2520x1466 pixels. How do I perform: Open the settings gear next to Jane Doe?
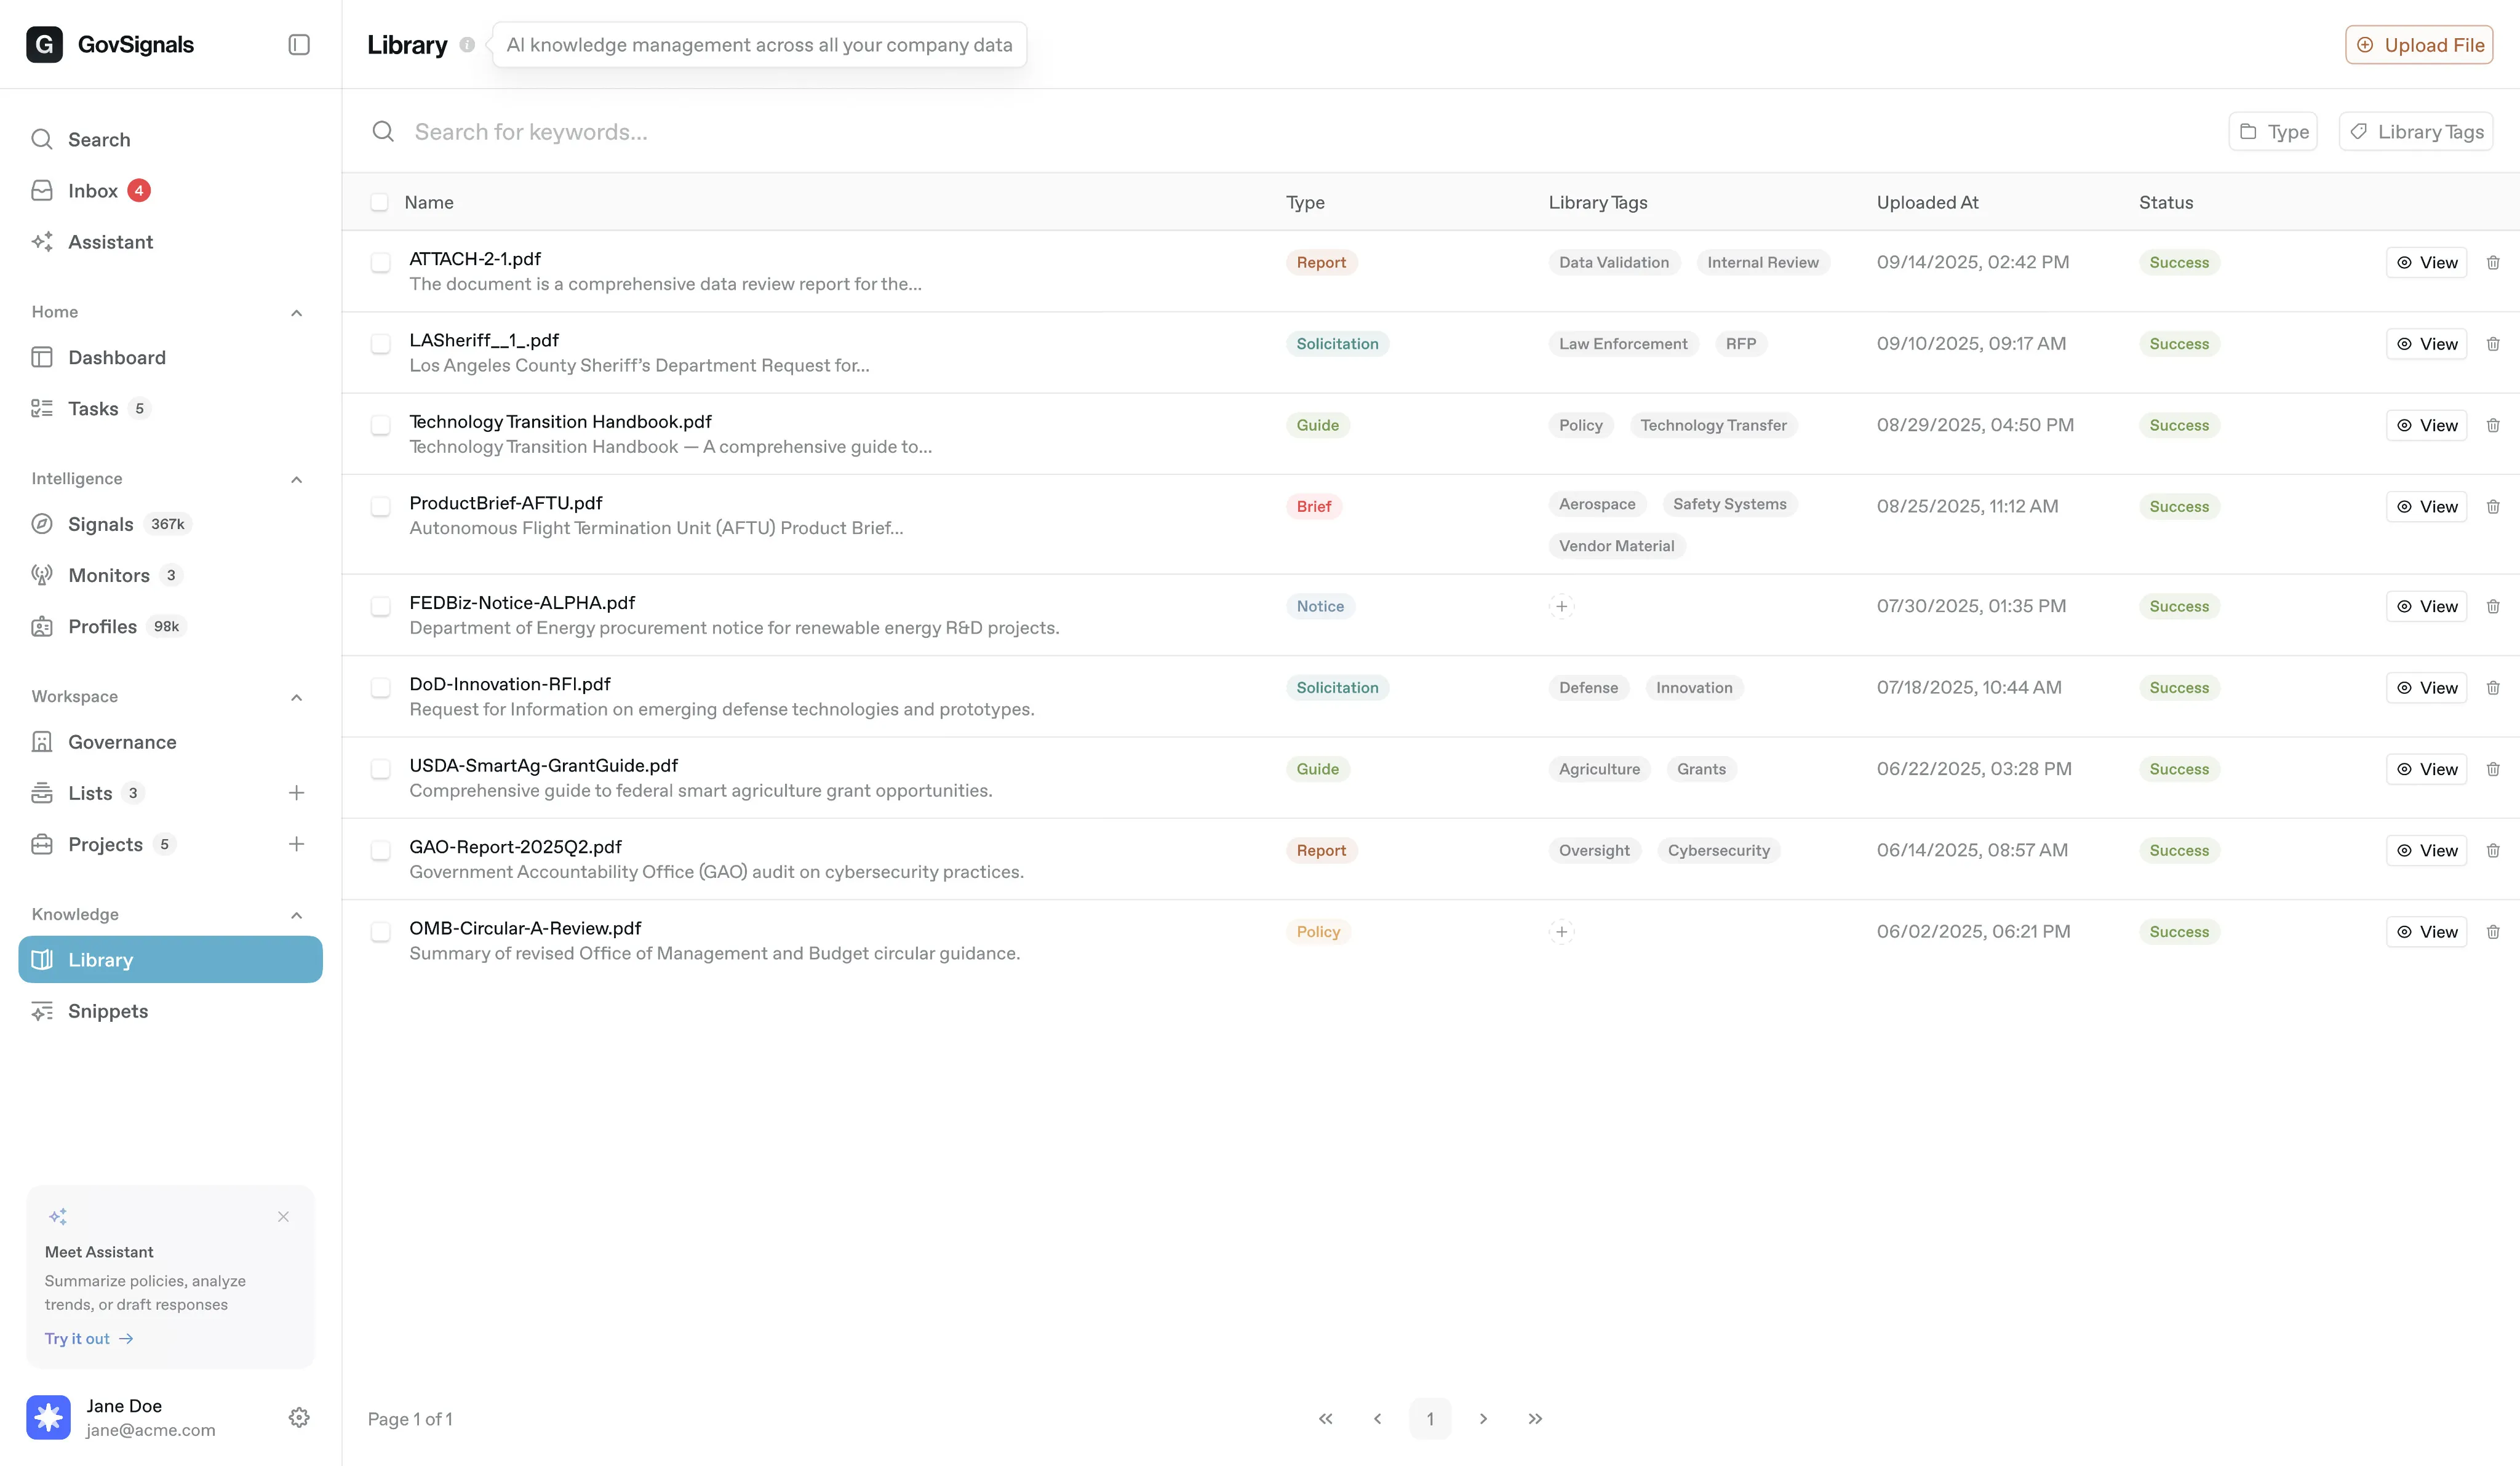coord(298,1417)
